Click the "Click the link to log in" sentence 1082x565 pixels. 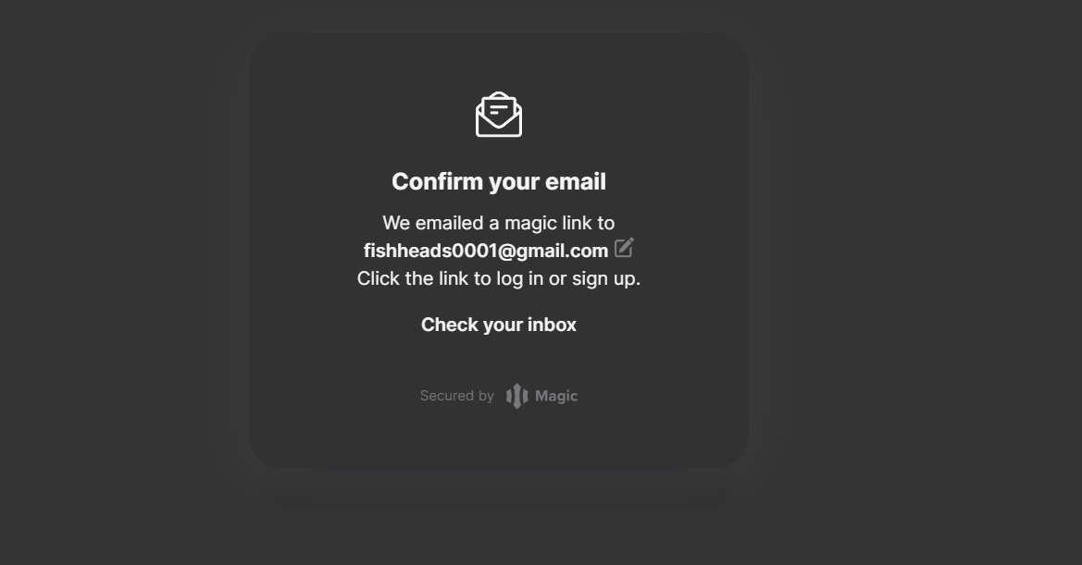(499, 278)
